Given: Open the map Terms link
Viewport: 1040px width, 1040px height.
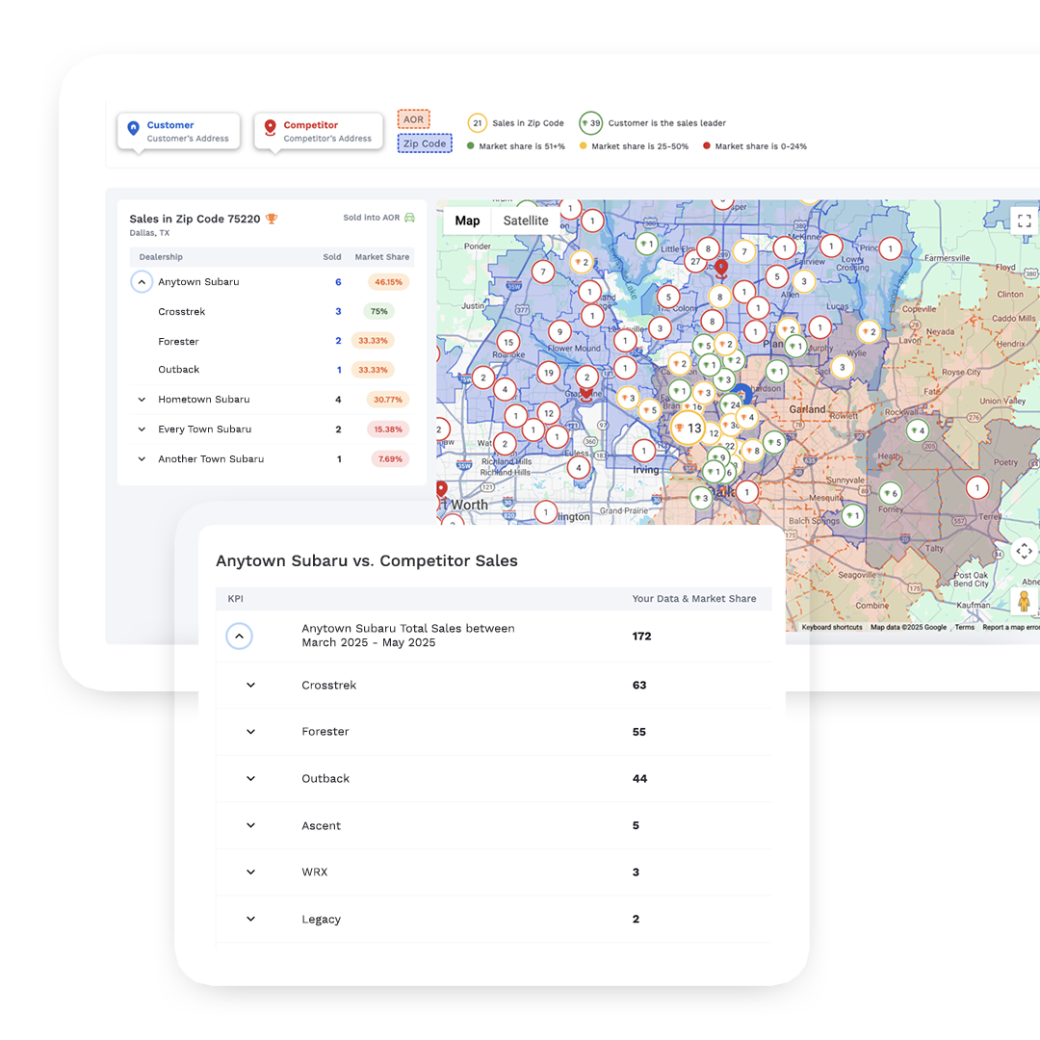Looking at the screenshot, I should point(964,627).
